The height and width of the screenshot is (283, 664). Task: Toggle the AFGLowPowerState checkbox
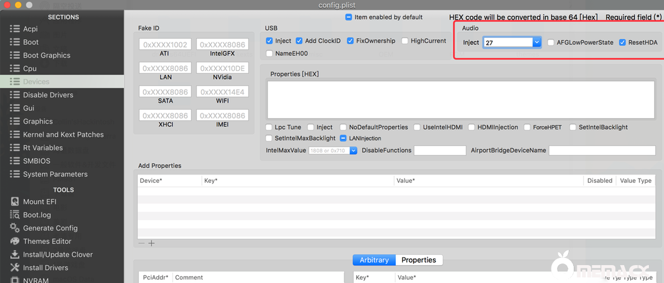coord(551,43)
